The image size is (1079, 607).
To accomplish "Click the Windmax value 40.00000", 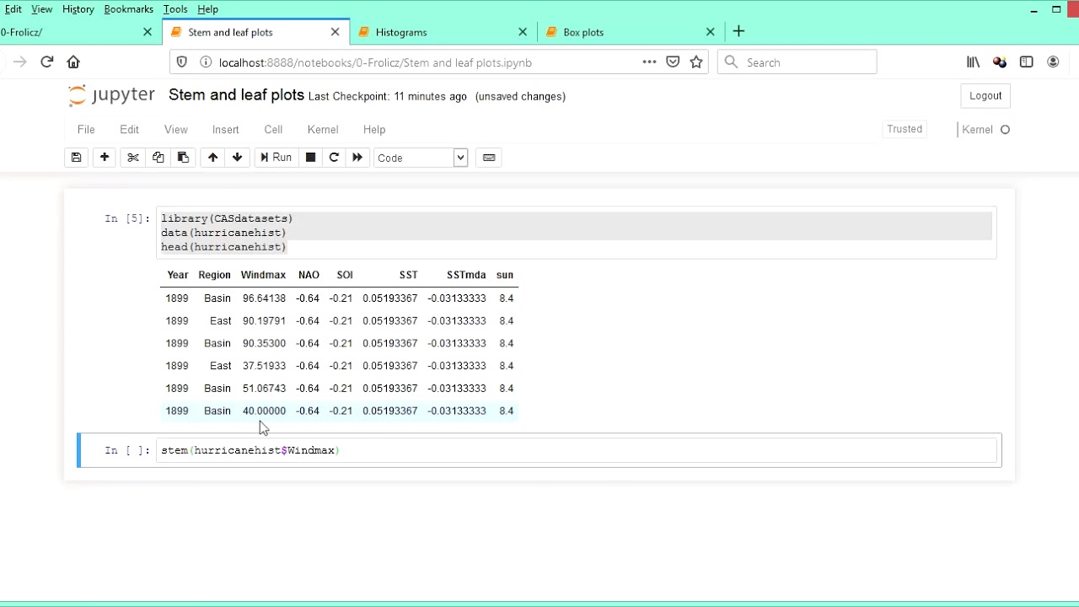I will click(264, 411).
